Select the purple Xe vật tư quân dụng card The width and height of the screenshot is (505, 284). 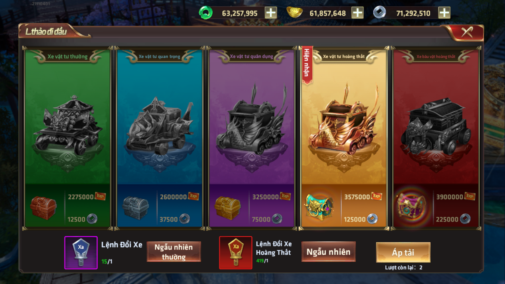pos(252,138)
